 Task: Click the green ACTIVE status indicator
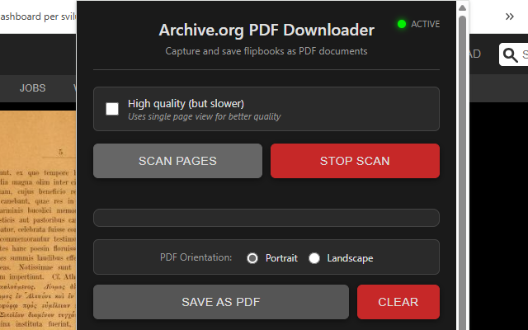(x=402, y=24)
